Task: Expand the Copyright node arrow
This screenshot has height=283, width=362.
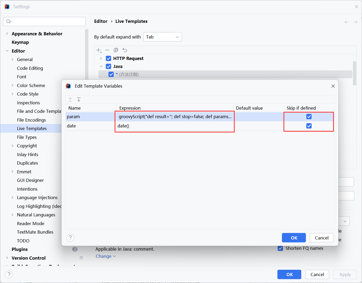Action: 12,146
